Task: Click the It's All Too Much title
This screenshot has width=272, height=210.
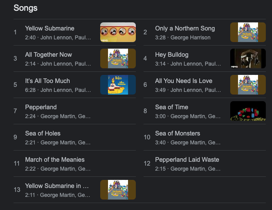Action: [47, 81]
